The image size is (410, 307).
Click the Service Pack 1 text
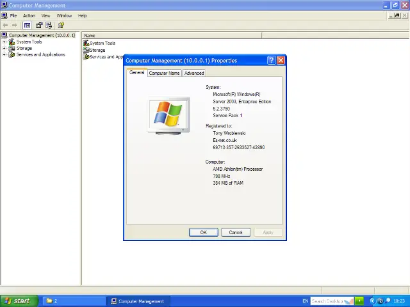[x=227, y=115]
